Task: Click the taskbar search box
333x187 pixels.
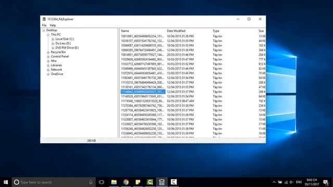Action: [x=54, y=182]
